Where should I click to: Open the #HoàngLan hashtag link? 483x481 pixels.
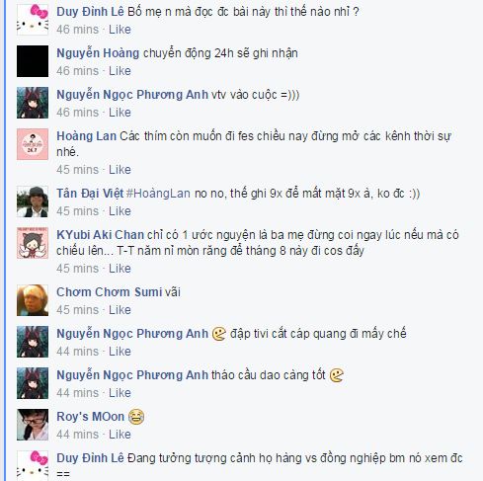[158, 194]
